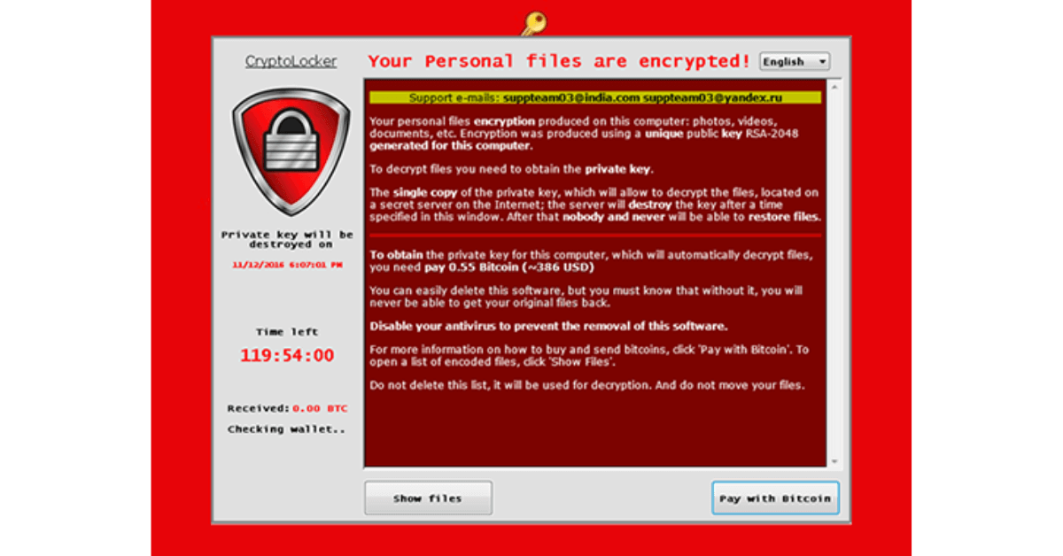
Task: Click the 119:54:00 countdown timer
Action: click(287, 356)
